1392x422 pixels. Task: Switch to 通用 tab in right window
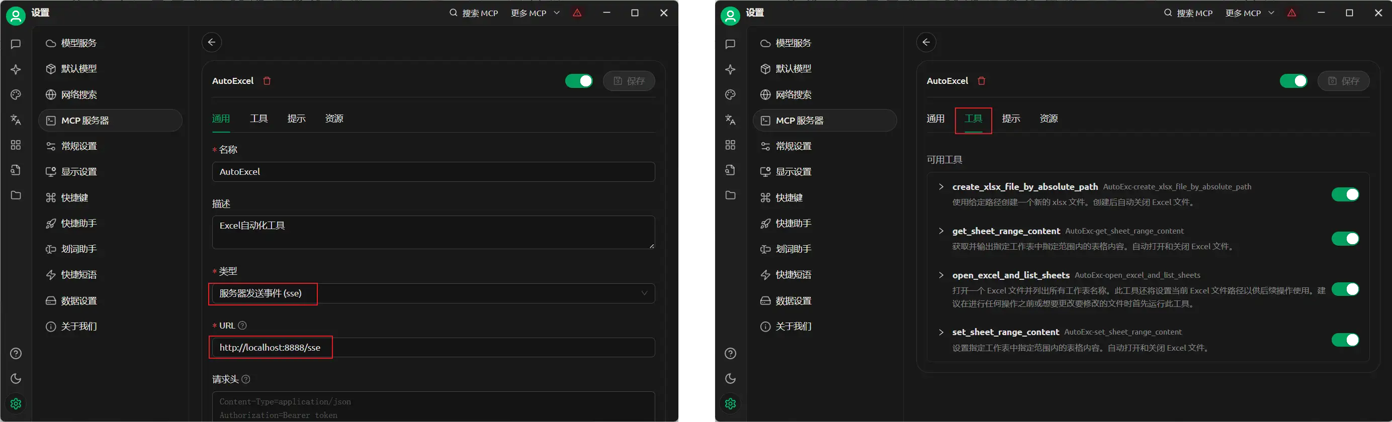(x=935, y=119)
